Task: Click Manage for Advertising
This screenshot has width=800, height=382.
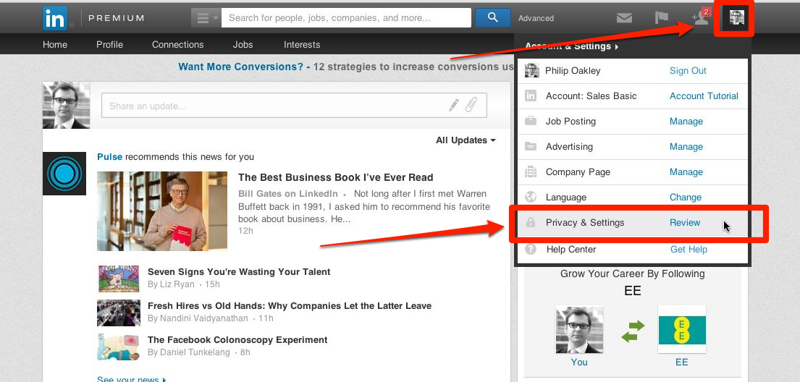Action: click(686, 147)
